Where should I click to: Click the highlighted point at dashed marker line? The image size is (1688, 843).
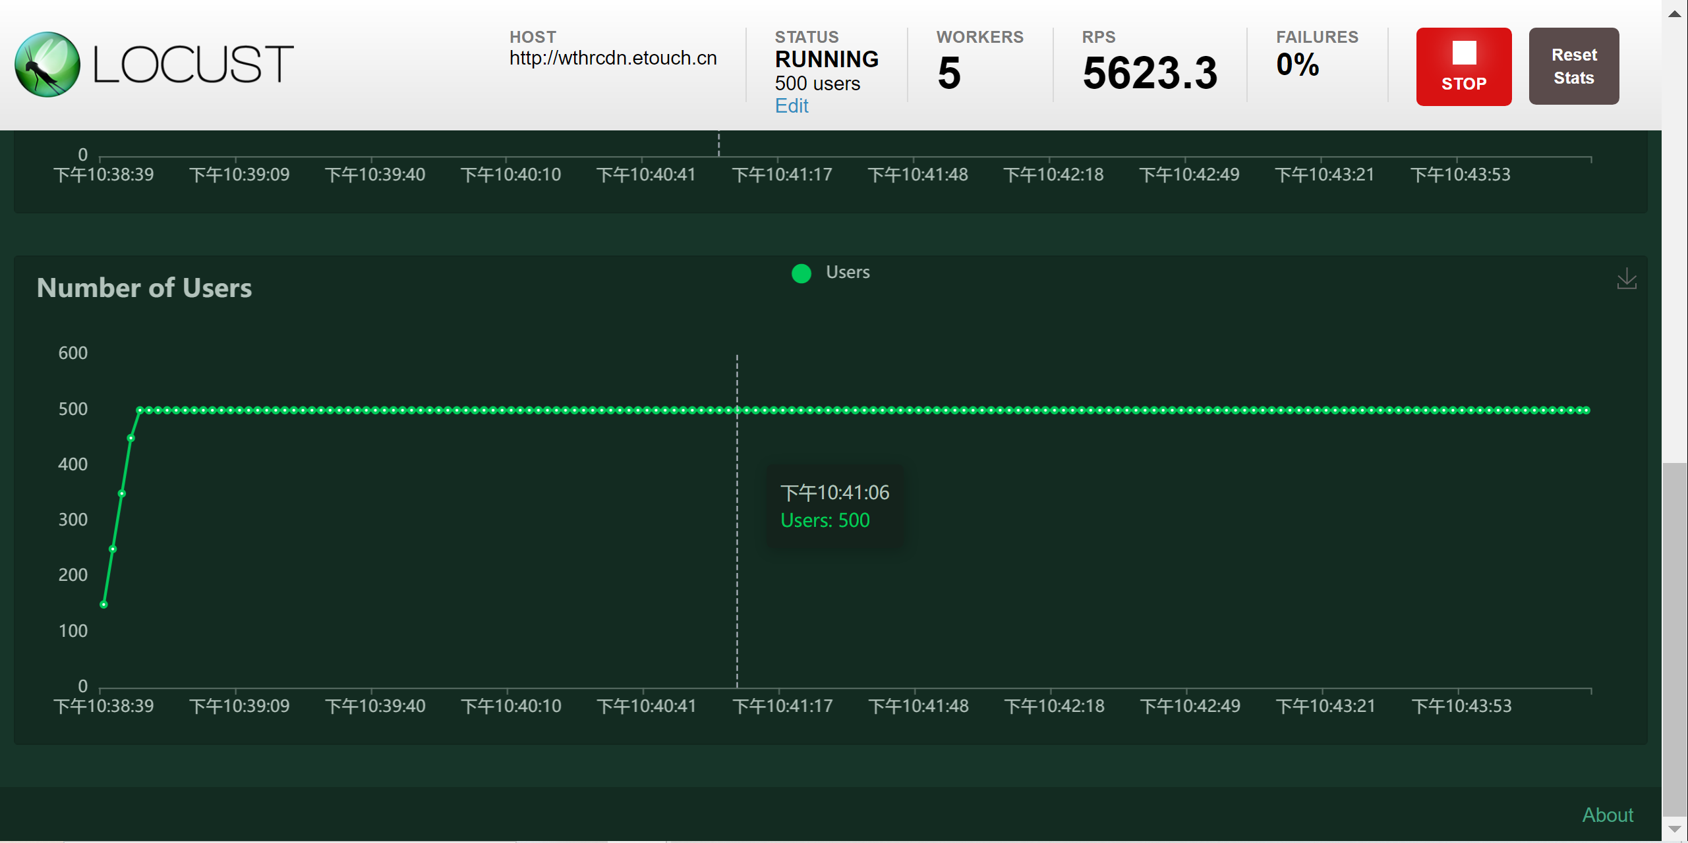[x=737, y=410]
